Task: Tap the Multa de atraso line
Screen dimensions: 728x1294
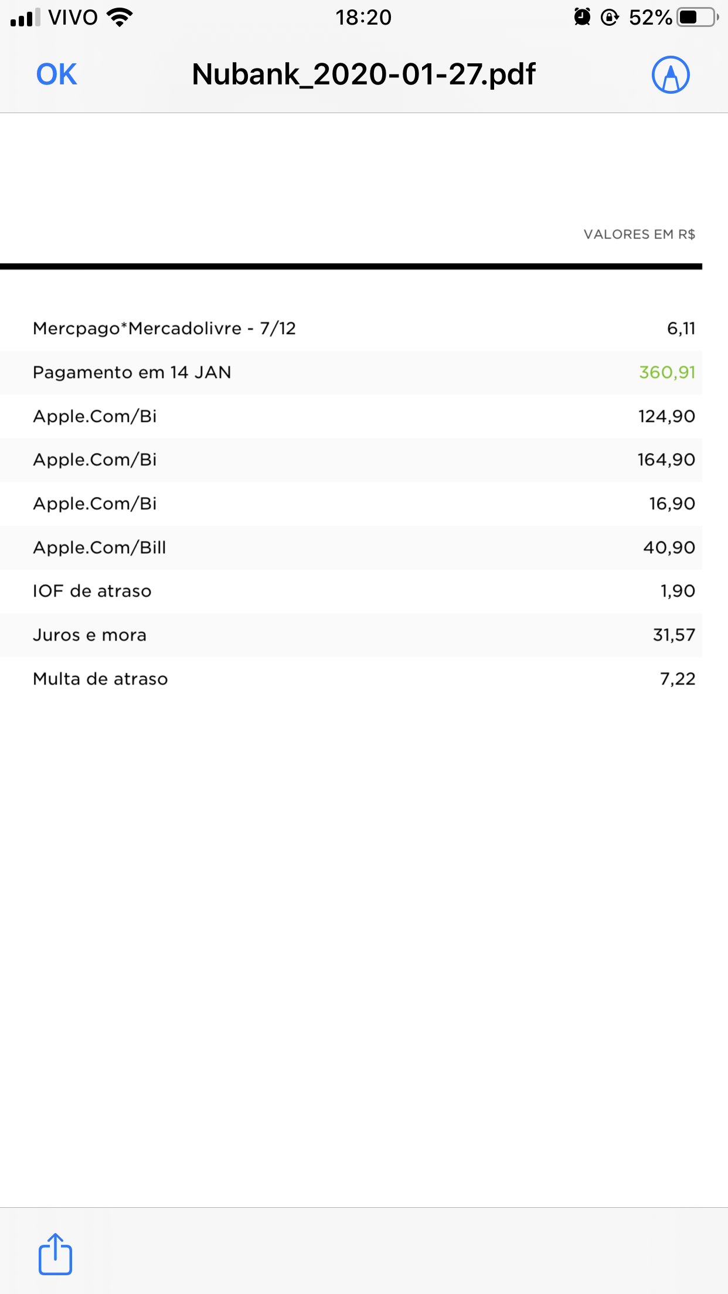Action: tap(100, 679)
